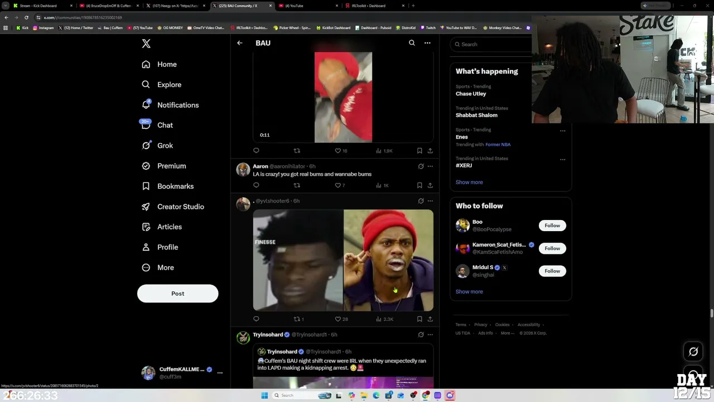Like the @yvlshooter6 post
The height and width of the screenshot is (402, 714).
(x=341, y=319)
